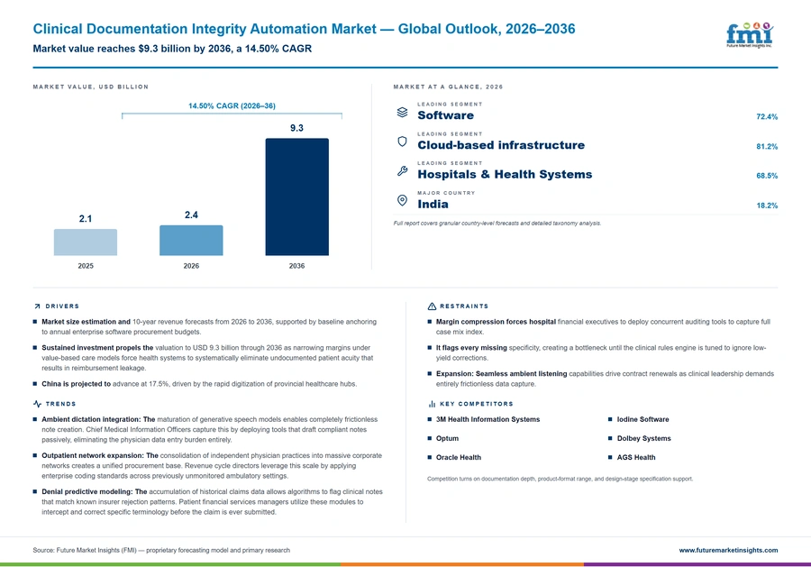Click the FMI logo
811x567 pixels.
click(x=750, y=35)
